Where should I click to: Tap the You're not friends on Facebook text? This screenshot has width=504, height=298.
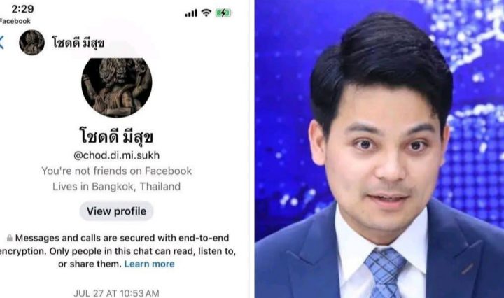[117, 171]
